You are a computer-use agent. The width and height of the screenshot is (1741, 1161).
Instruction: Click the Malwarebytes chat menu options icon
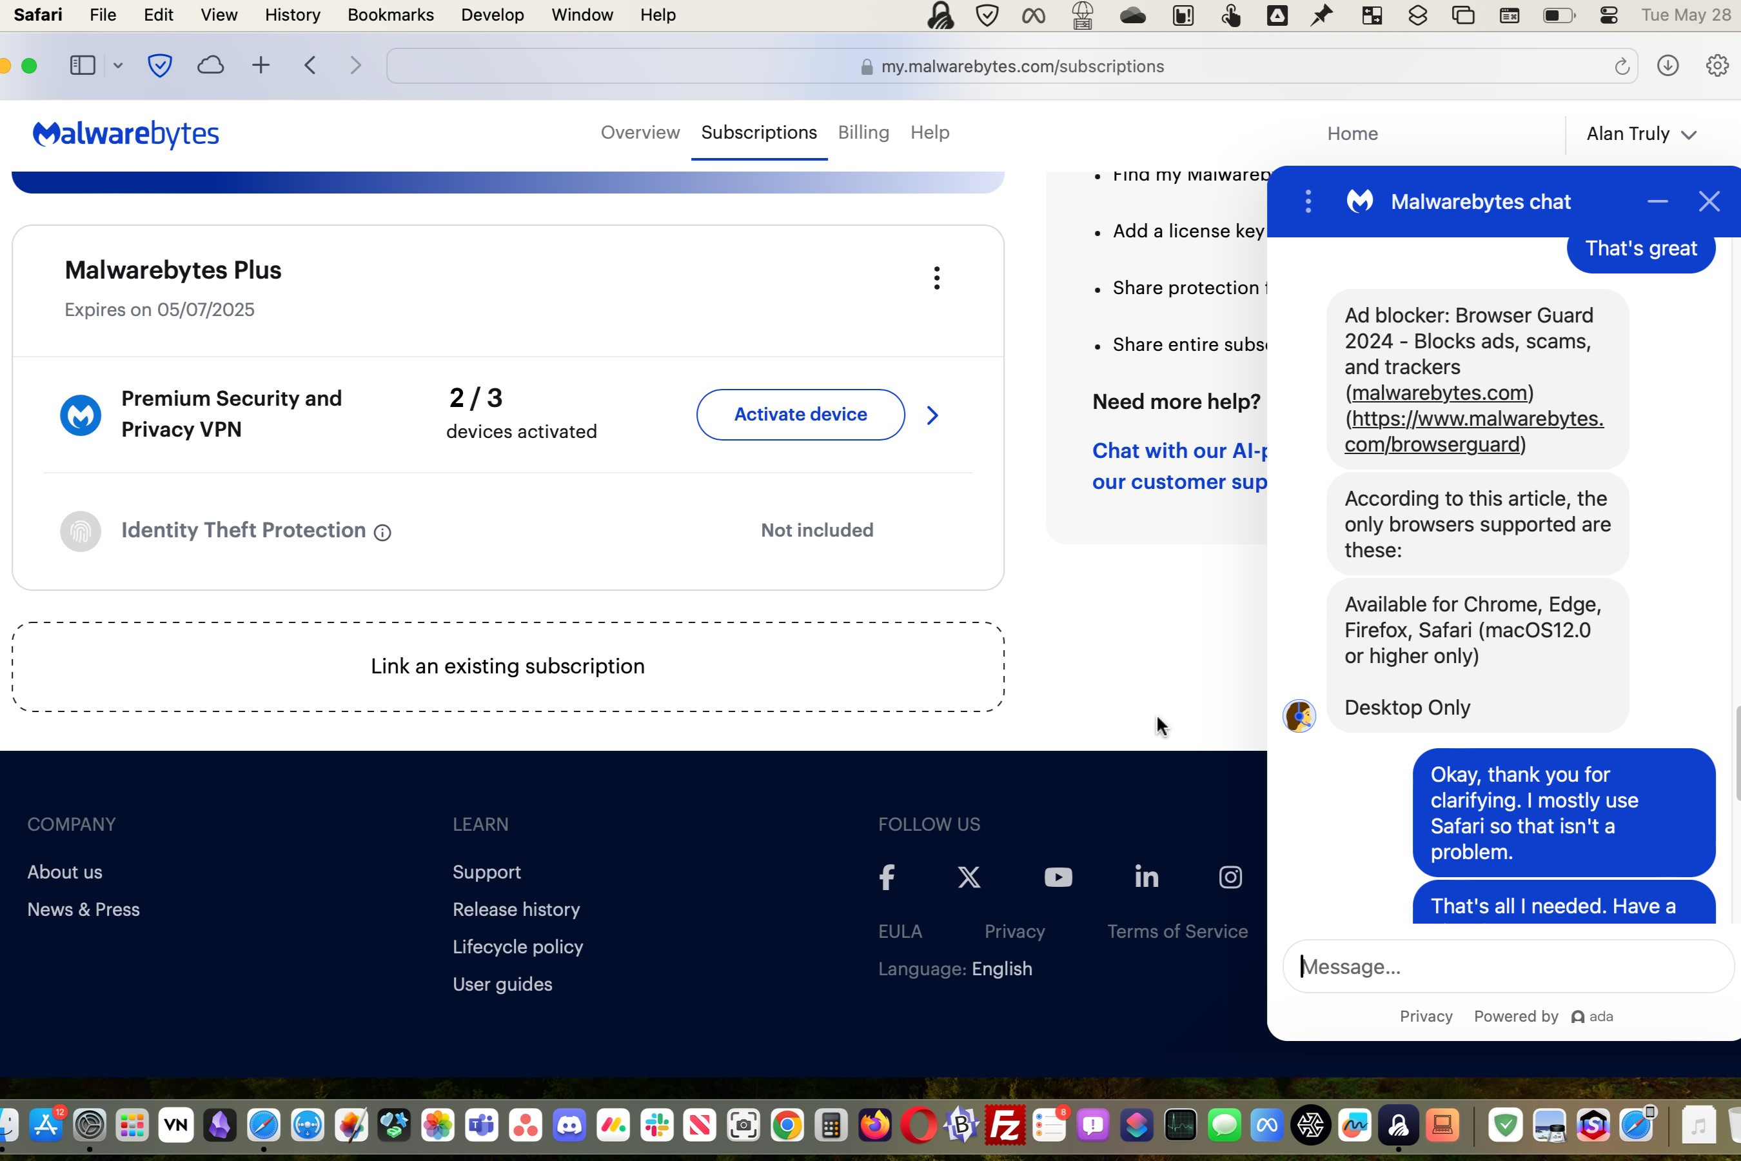pos(1307,201)
